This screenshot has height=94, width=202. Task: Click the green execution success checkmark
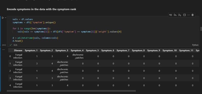(11, 45)
